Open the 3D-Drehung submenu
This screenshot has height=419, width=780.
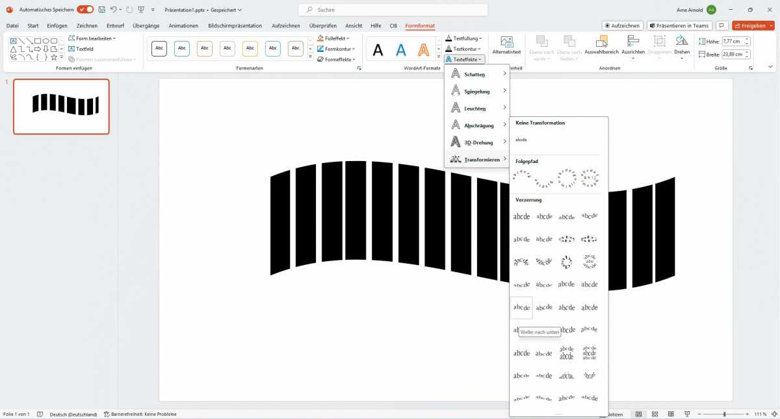[x=477, y=142]
